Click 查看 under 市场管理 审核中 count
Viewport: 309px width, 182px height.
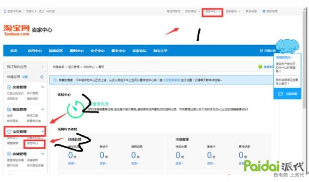pyautogui.click(x=211, y=163)
